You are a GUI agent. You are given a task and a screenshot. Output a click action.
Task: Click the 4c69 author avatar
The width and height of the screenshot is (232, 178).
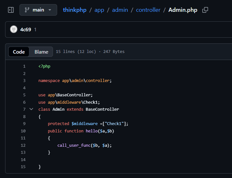[x=14, y=29]
